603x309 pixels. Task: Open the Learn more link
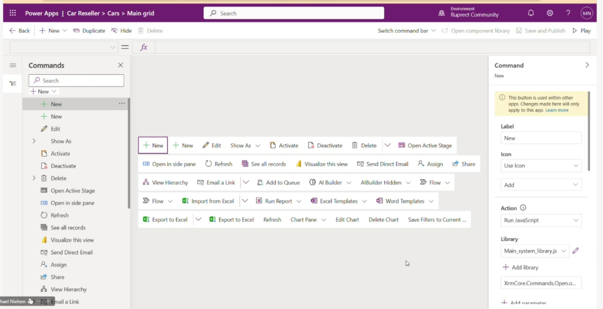(556, 110)
